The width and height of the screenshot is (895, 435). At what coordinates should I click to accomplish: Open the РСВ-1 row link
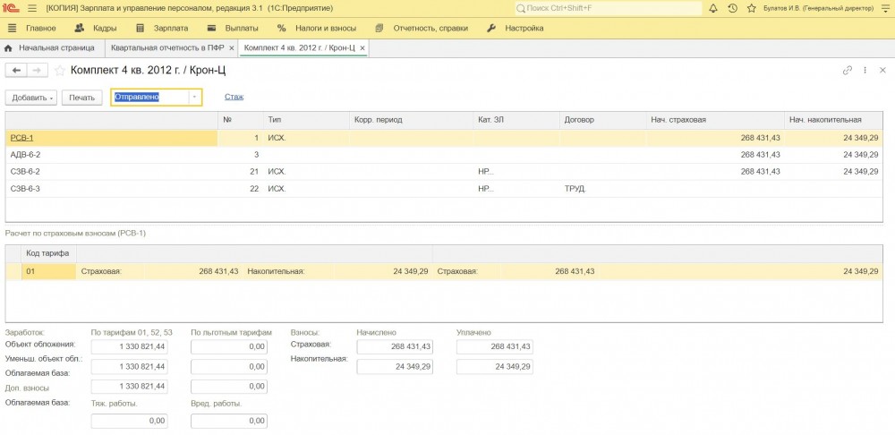21,138
